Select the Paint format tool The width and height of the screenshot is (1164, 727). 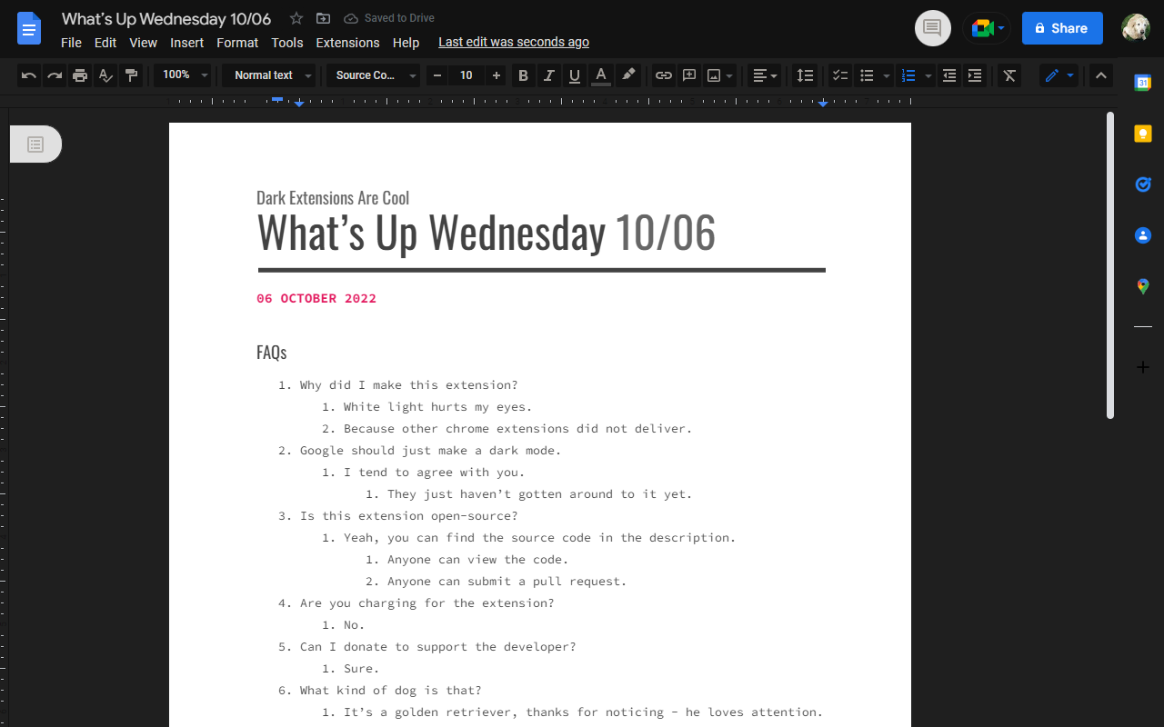[x=131, y=75]
